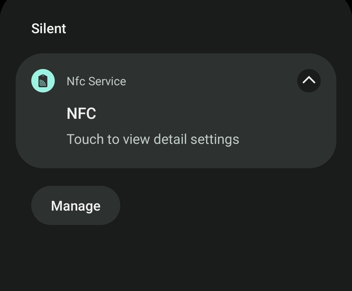352x291 pixels.
Task: Click the circular chevron button beside Nfc Service
Action: click(x=309, y=81)
